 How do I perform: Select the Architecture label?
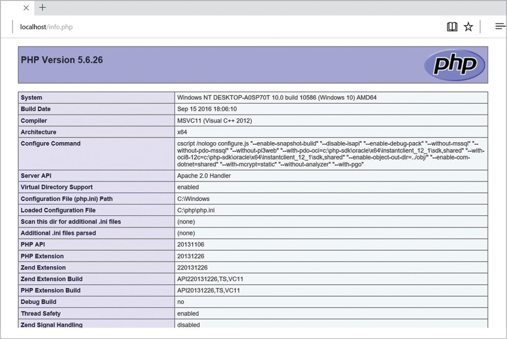39,132
